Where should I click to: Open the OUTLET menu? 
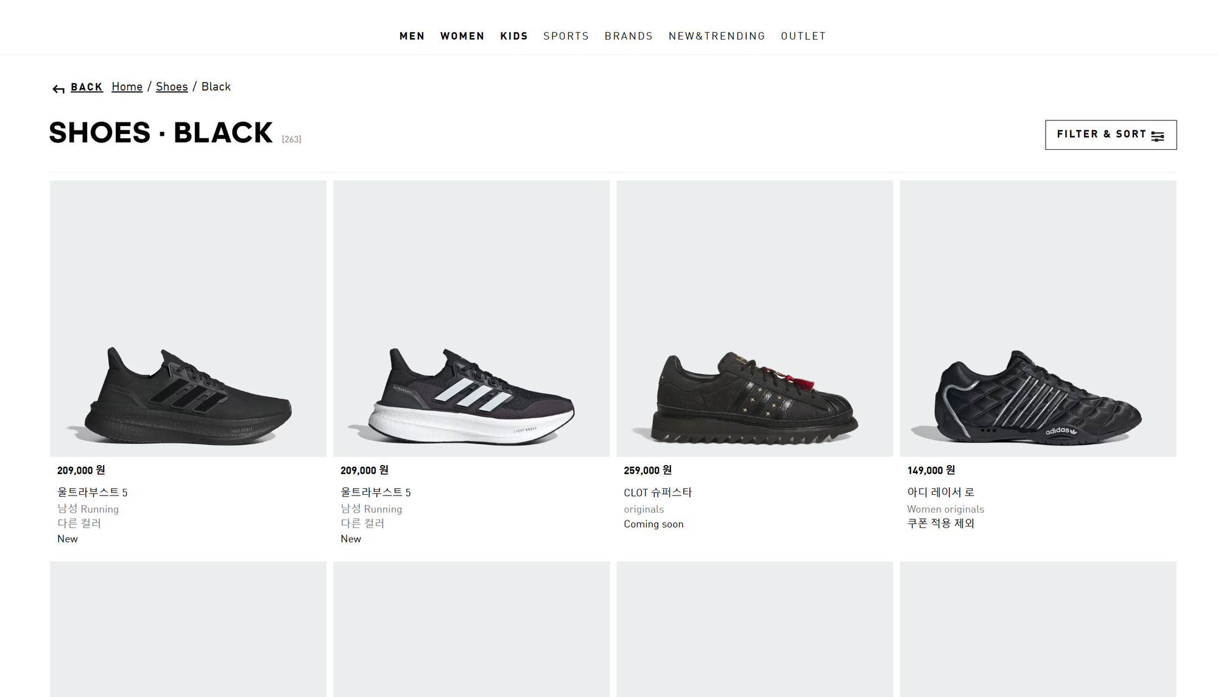[x=803, y=36]
